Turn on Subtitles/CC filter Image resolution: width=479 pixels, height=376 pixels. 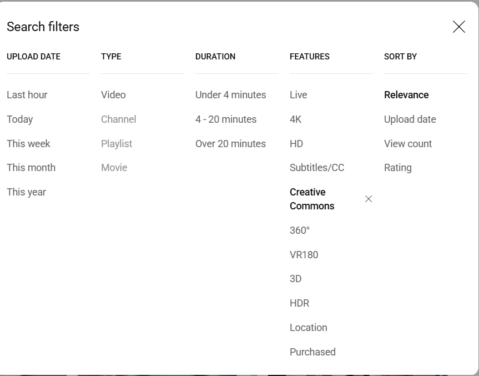click(317, 168)
